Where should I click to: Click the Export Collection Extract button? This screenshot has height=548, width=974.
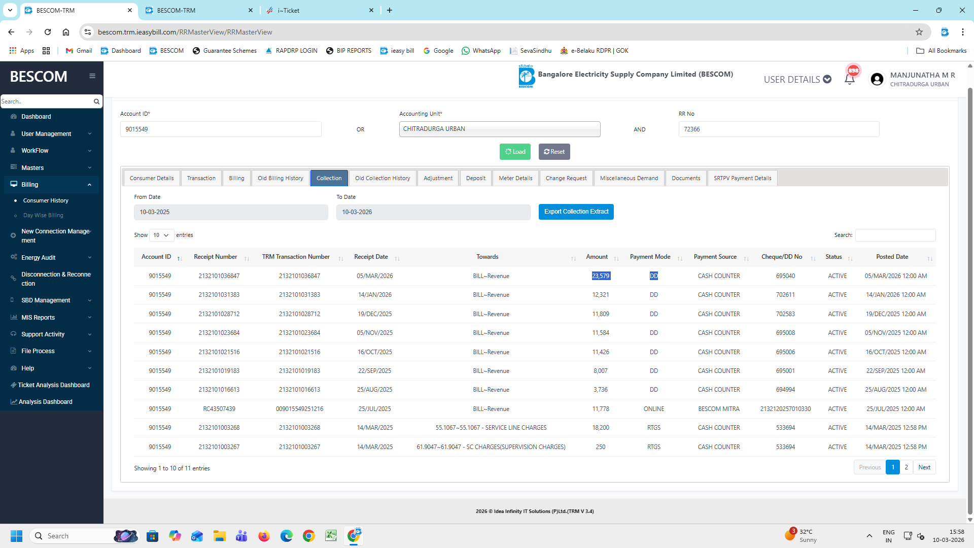pyautogui.click(x=576, y=212)
